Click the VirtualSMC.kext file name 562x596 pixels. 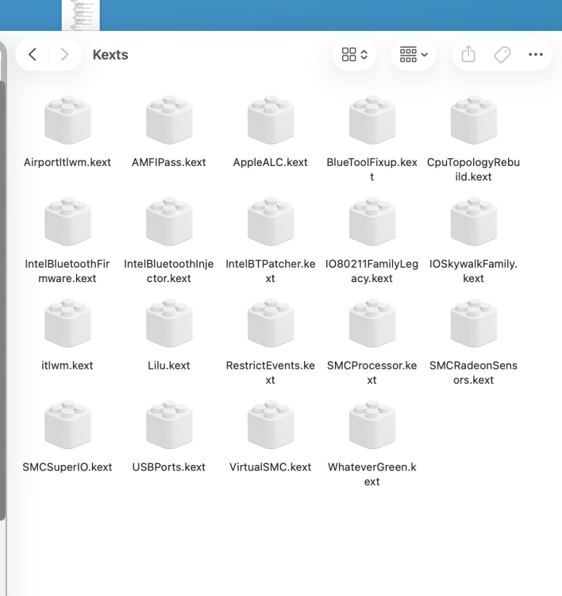[271, 467]
